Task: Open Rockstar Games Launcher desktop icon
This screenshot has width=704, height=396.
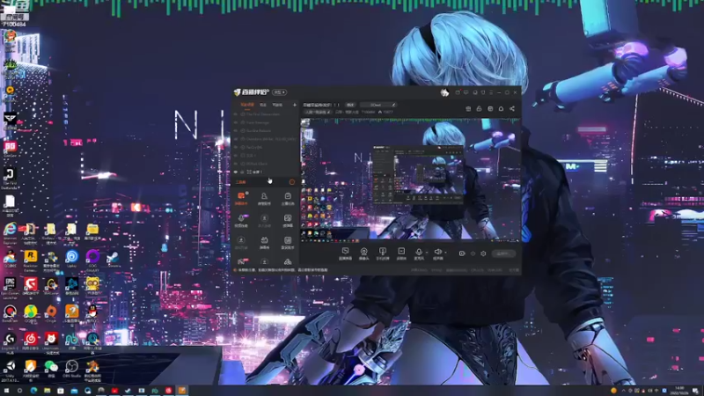Action: click(31, 260)
